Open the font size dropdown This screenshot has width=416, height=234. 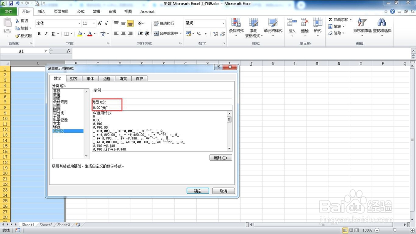click(94, 23)
